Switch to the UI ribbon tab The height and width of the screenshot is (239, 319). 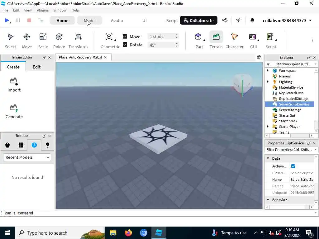click(x=145, y=21)
